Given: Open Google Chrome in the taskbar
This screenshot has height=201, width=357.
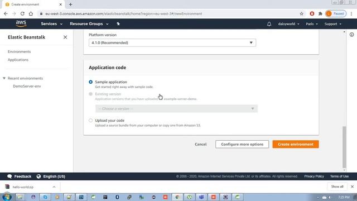Looking at the screenshot, I should click(x=177, y=197).
